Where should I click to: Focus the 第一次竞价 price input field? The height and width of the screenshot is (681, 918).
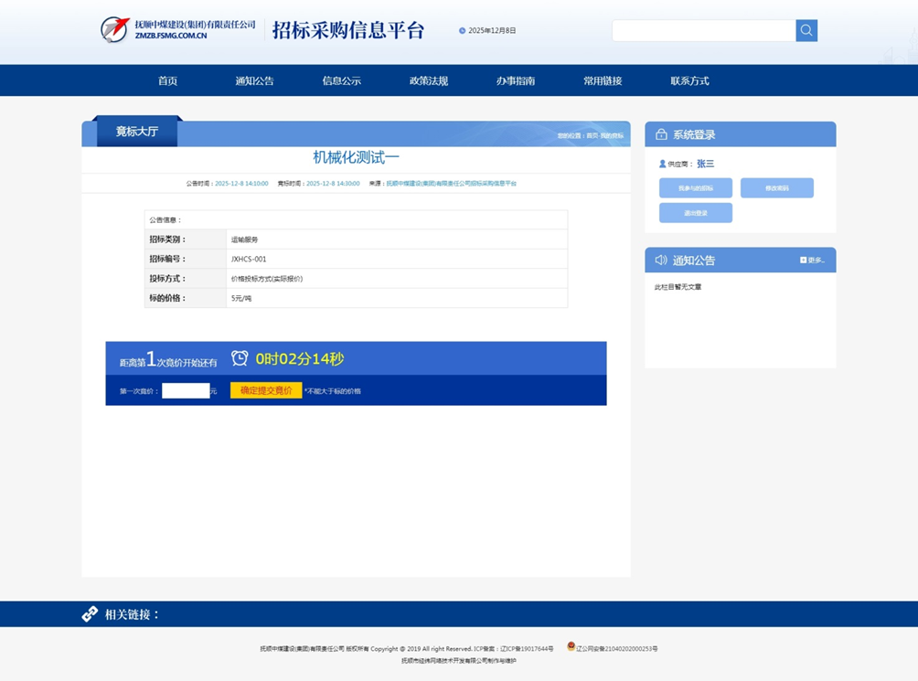186,390
